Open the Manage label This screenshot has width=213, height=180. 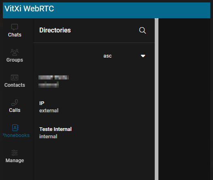click(15, 161)
